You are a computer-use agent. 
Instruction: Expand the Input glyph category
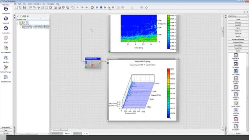238,19
